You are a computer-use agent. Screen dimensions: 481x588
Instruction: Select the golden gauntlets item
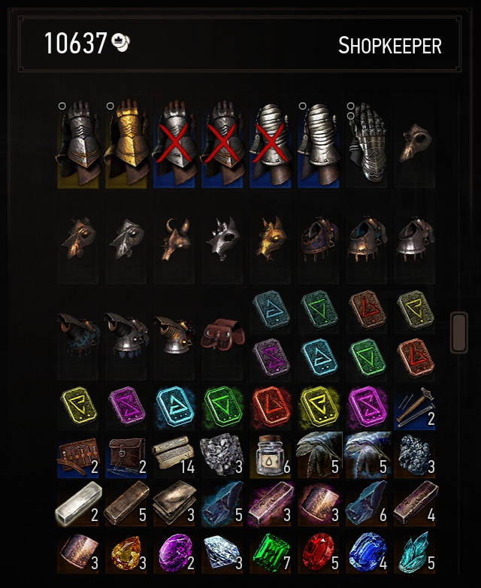[126, 144]
